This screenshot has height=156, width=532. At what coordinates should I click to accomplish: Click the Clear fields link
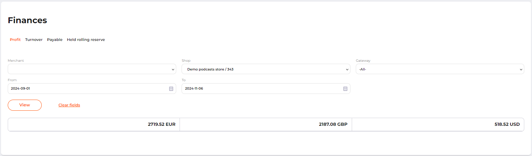tap(69, 105)
